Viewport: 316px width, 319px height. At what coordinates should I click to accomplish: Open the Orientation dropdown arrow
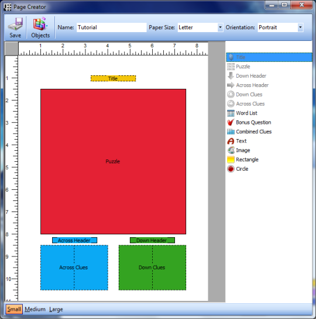300,27
